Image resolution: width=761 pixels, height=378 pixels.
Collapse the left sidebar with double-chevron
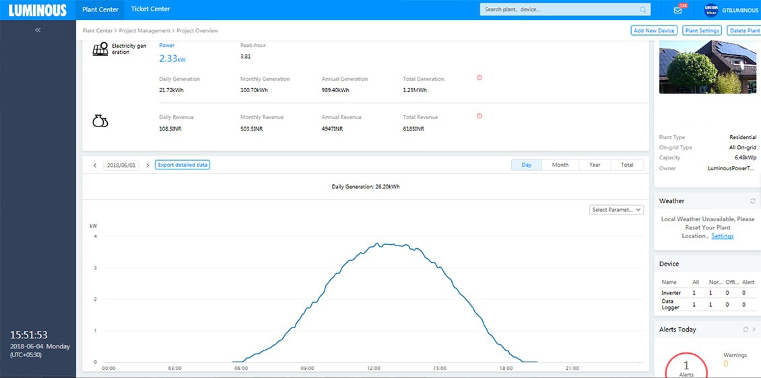(38, 30)
